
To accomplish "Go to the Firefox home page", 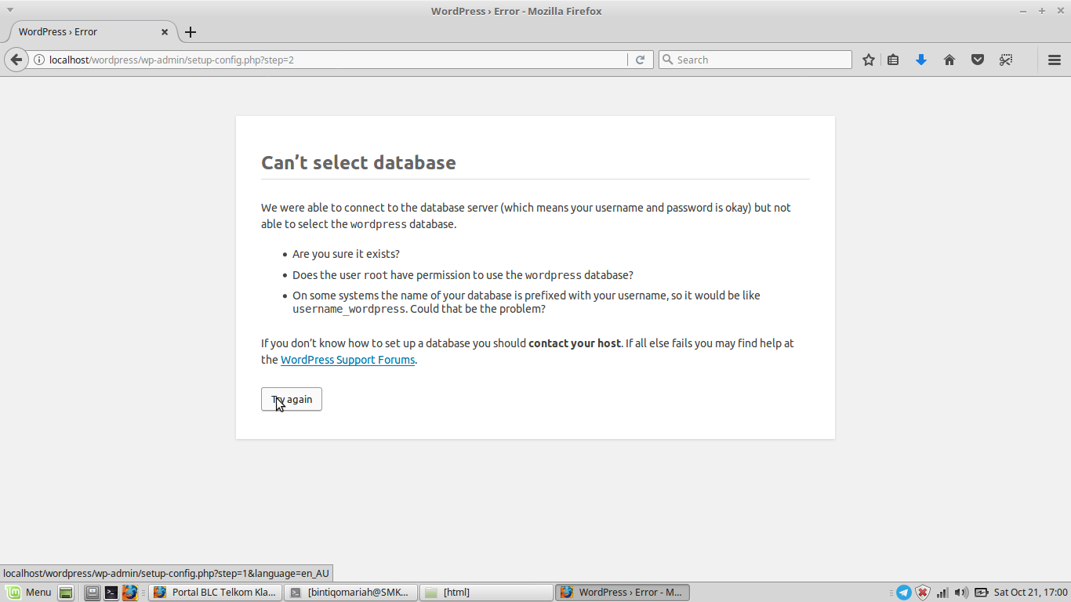I will click(x=949, y=60).
